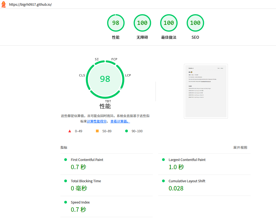
Task: Select the 最佳做法 score gauge
Action: click(169, 23)
